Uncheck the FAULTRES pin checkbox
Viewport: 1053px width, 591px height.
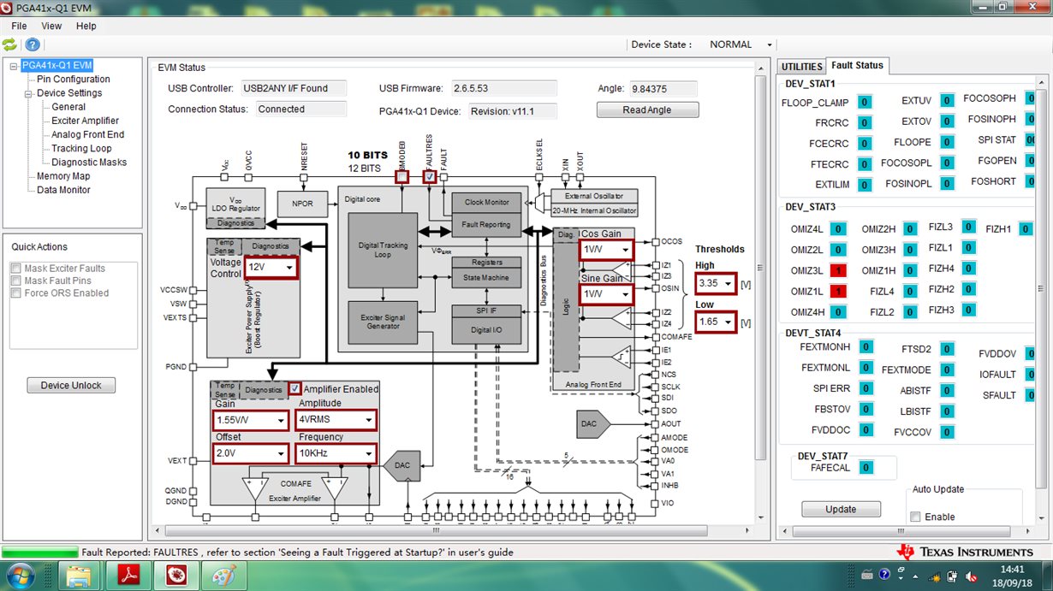(x=430, y=177)
